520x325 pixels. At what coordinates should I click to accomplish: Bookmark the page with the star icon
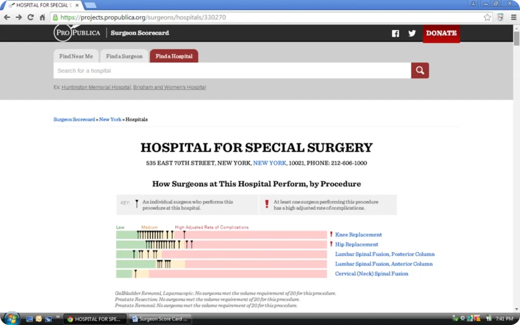point(486,17)
